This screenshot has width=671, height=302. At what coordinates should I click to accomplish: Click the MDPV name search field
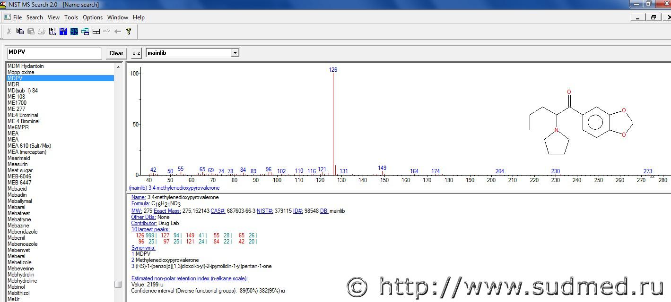[x=54, y=53]
